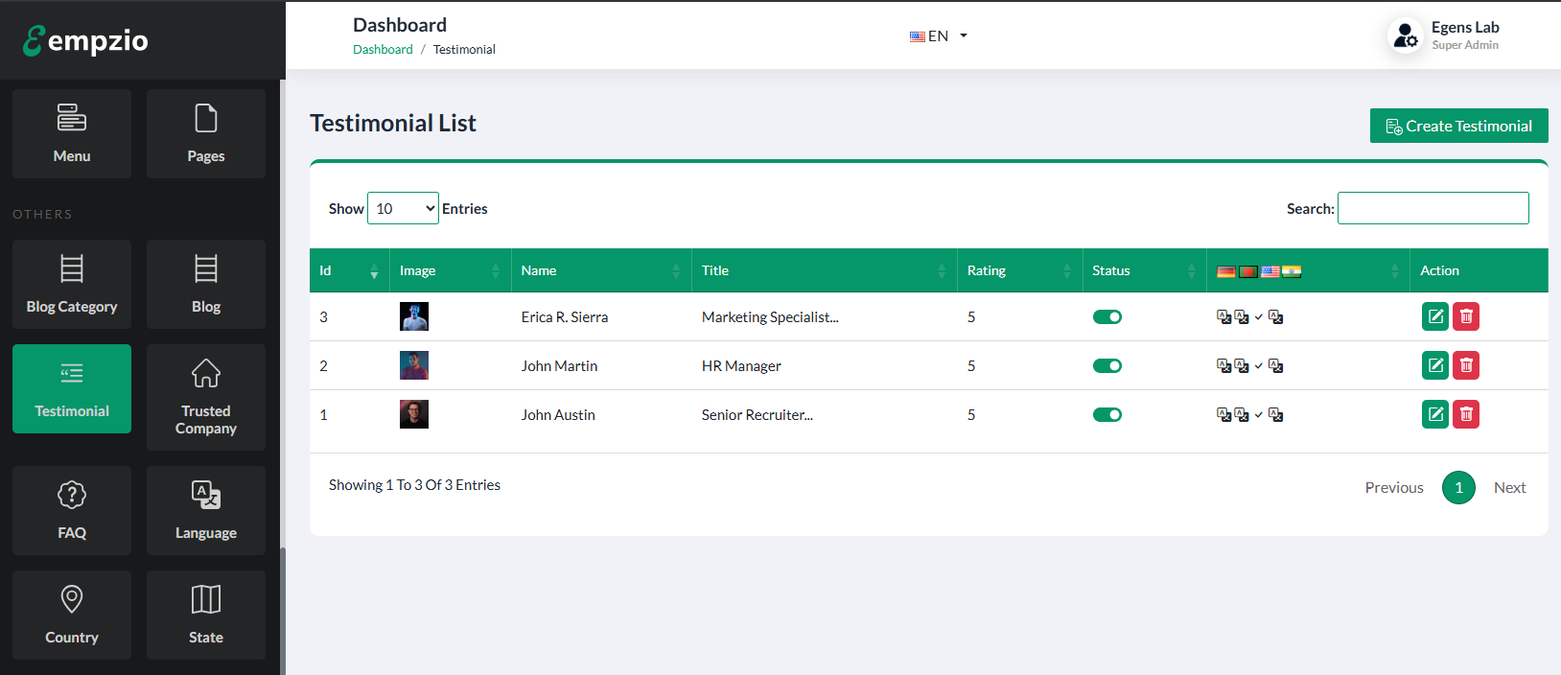Turn off John Austin status switch

coord(1107,415)
